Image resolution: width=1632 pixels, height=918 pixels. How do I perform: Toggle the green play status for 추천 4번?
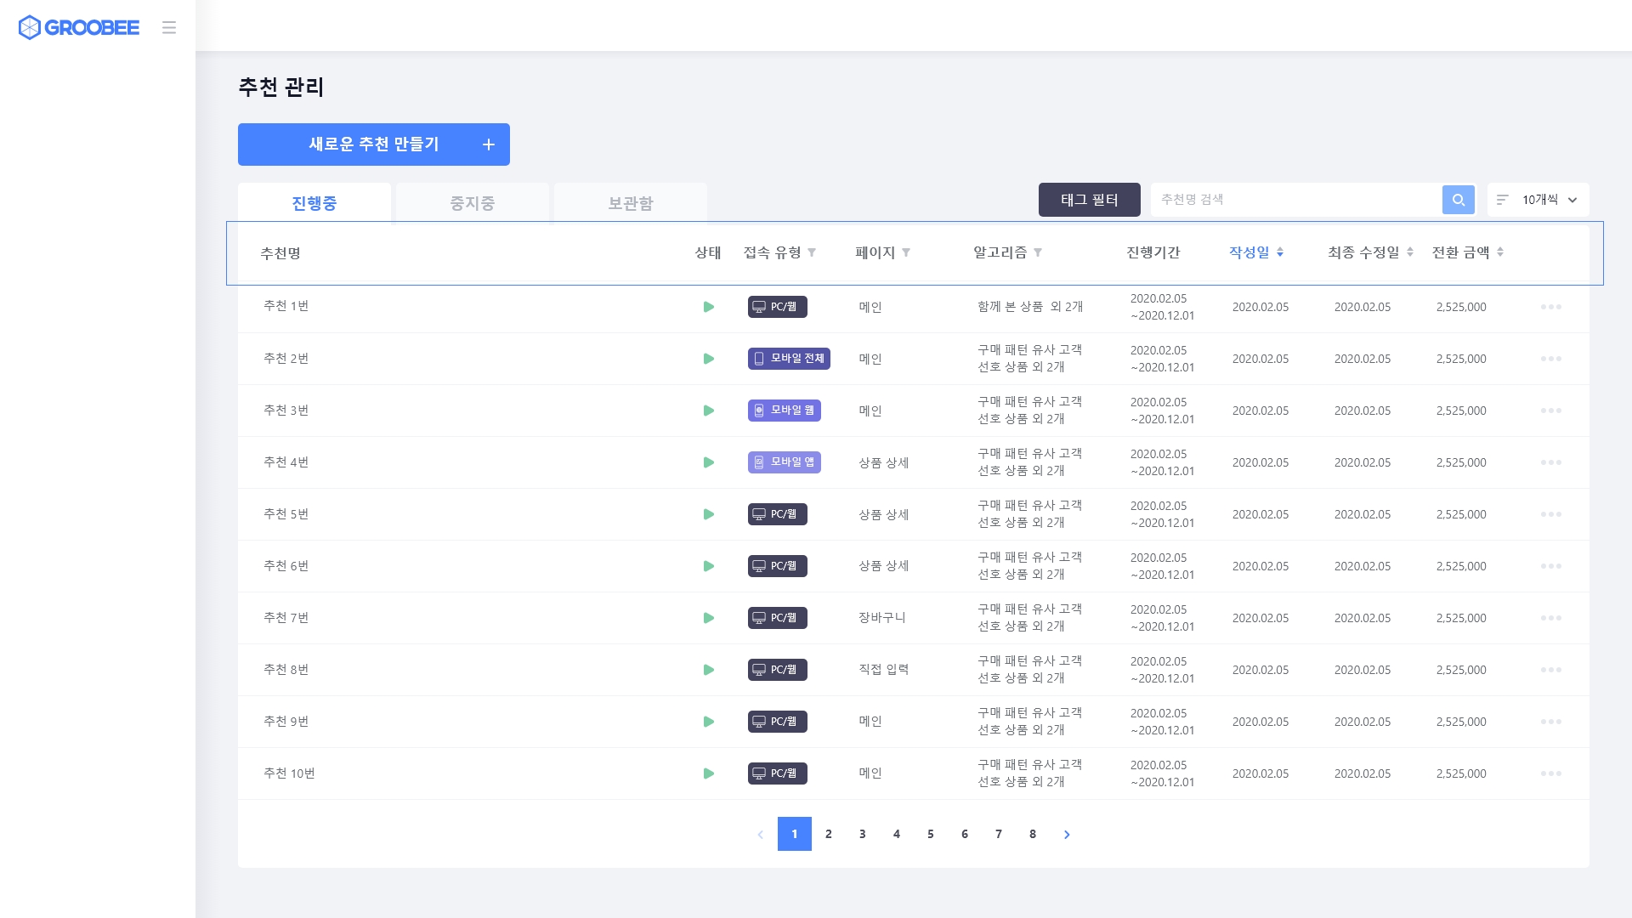click(708, 462)
